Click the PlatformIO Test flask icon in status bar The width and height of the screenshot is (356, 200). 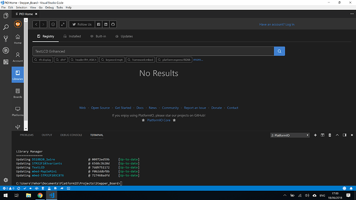click(49, 189)
